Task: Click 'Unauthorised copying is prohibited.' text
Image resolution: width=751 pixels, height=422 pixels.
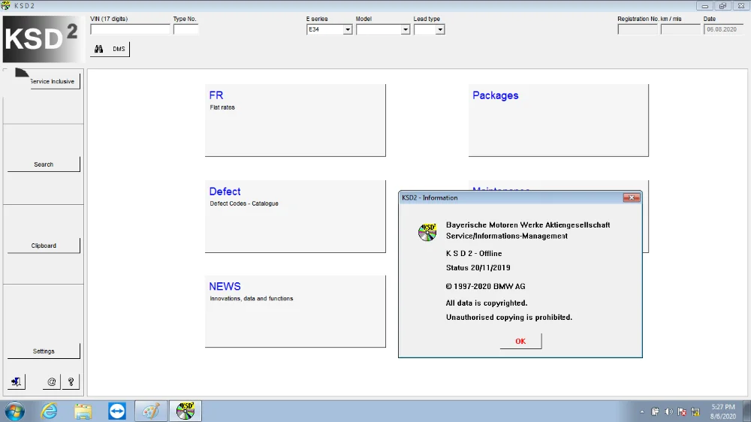Action: click(x=509, y=317)
